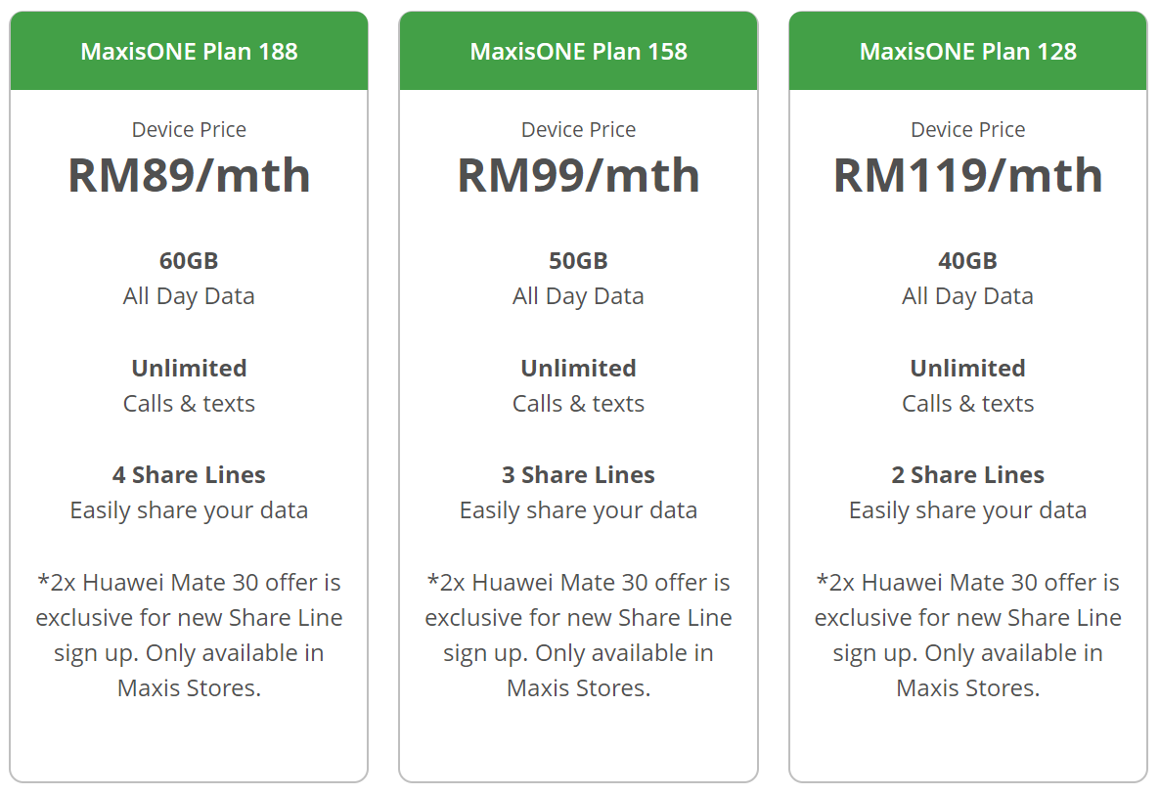This screenshot has width=1159, height=794.
Task: Click Unlimited in the Plan 128 card
Action: coord(967,369)
